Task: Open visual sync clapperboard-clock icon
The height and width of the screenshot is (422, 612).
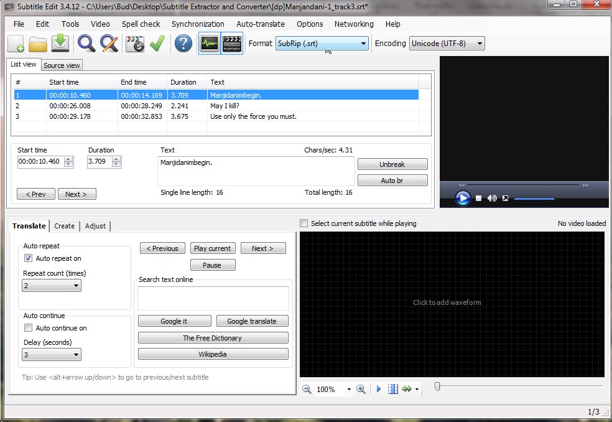Action: click(x=135, y=44)
